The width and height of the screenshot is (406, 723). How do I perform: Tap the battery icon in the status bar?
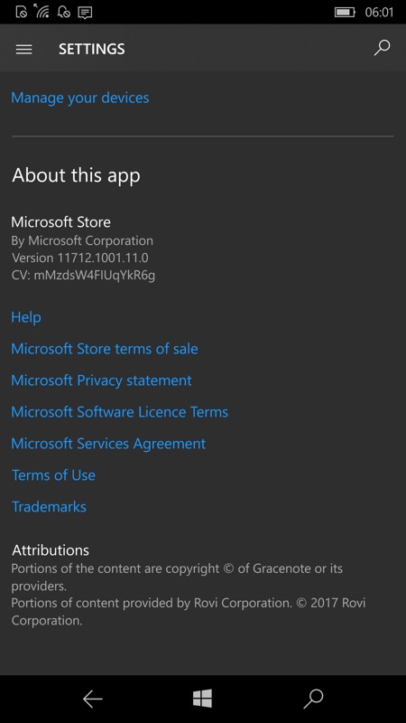point(345,12)
